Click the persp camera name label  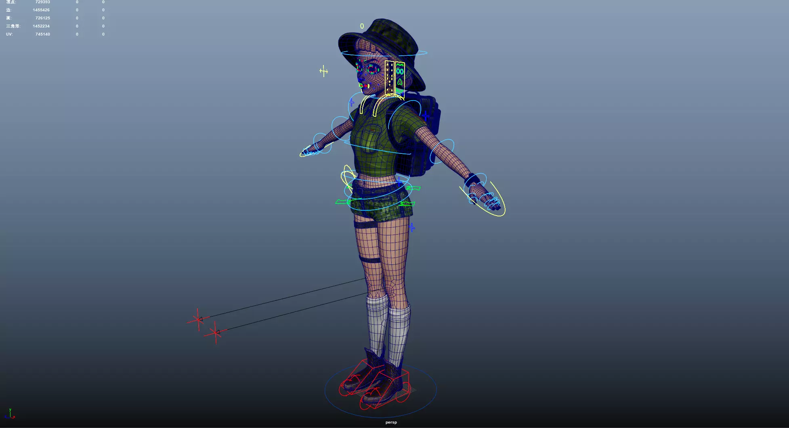click(x=391, y=422)
